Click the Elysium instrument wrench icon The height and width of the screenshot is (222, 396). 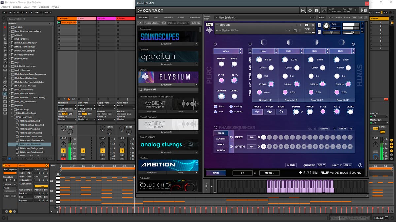209,25
